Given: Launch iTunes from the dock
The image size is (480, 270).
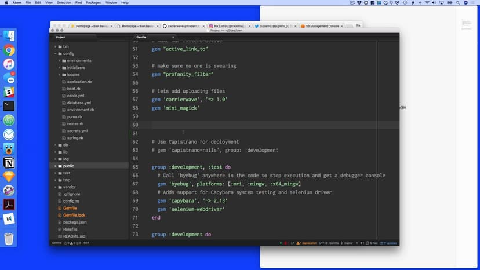Looking at the screenshot, I should click(x=9, y=64).
